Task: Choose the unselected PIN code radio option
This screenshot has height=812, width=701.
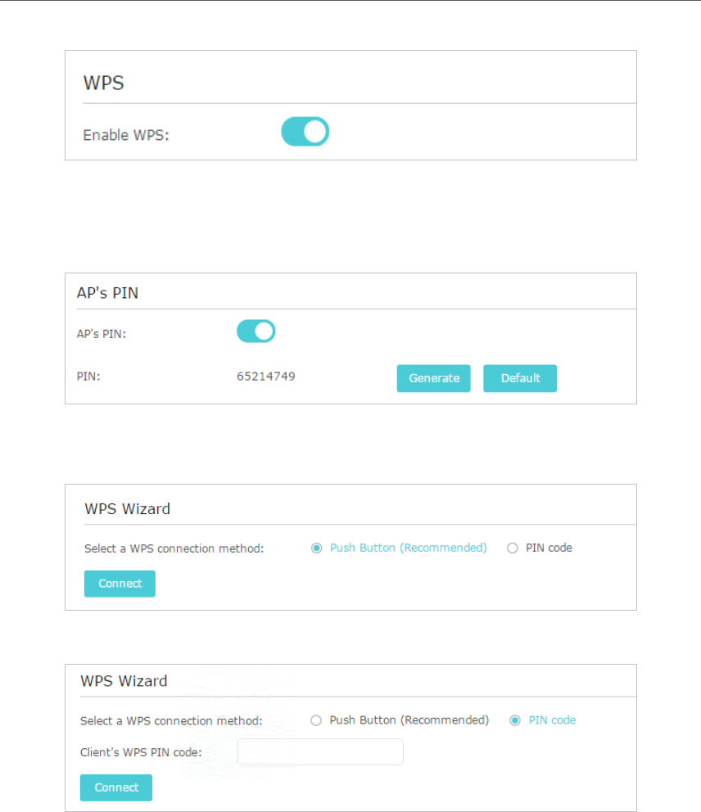Action: (513, 548)
